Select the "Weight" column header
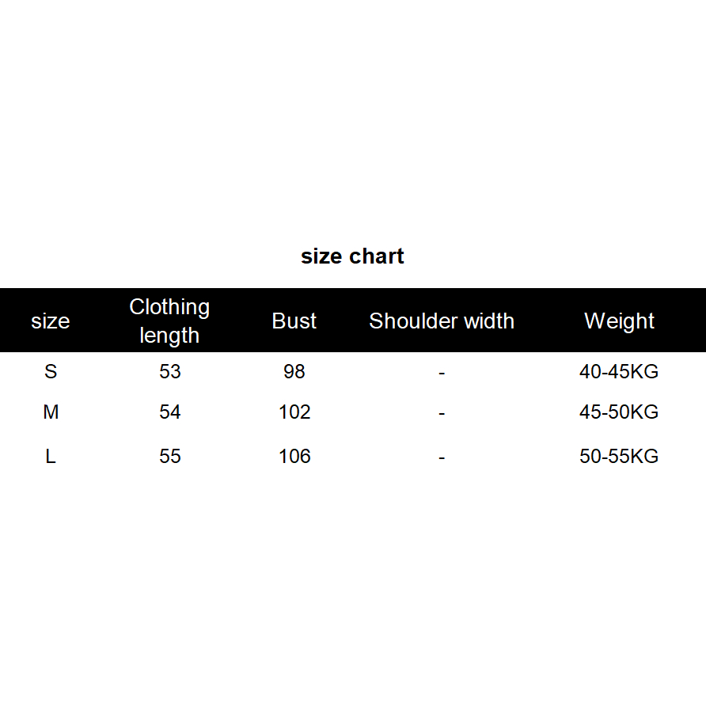 click(x=619, y=321)
